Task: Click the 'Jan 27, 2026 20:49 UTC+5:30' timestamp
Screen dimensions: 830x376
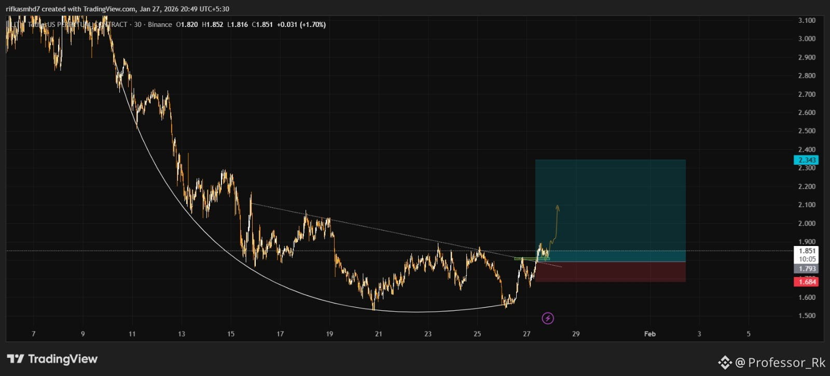Action: coord(184,9)
